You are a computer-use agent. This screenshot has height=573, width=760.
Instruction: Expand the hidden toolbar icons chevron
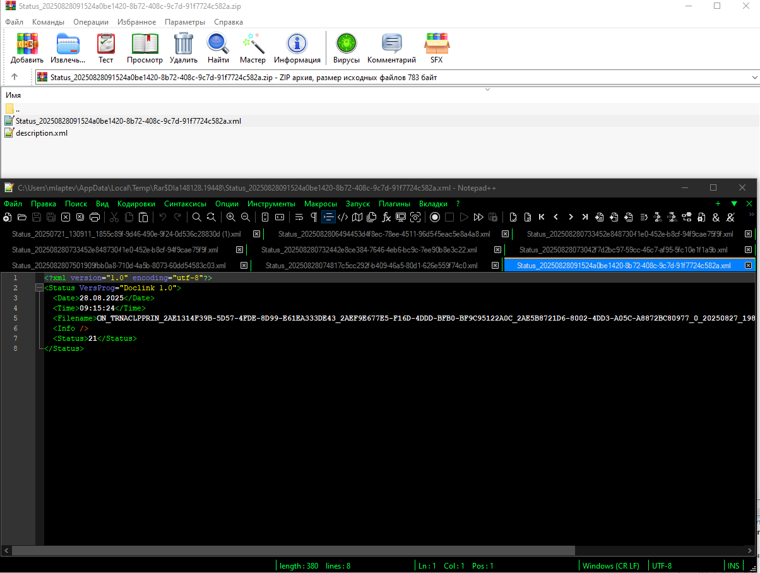pyautogui.click(x=752, y=215)
